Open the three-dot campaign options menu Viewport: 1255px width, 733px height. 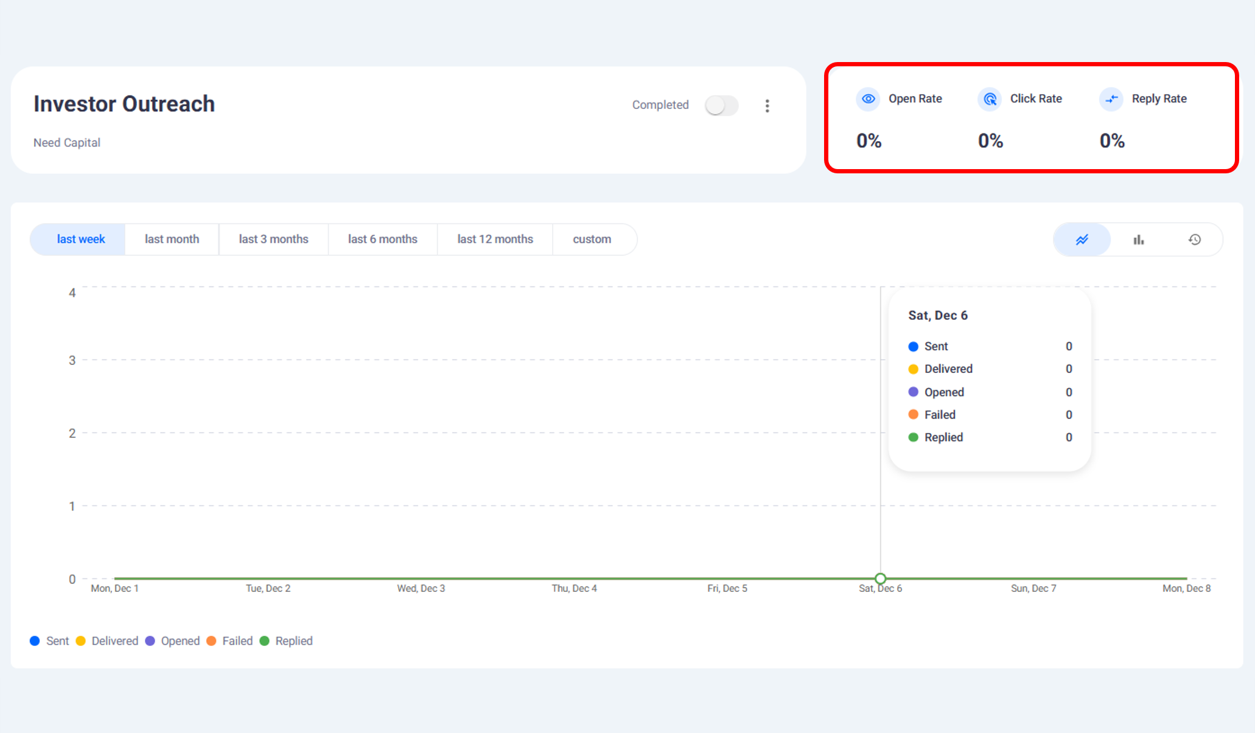coord(767,106)
